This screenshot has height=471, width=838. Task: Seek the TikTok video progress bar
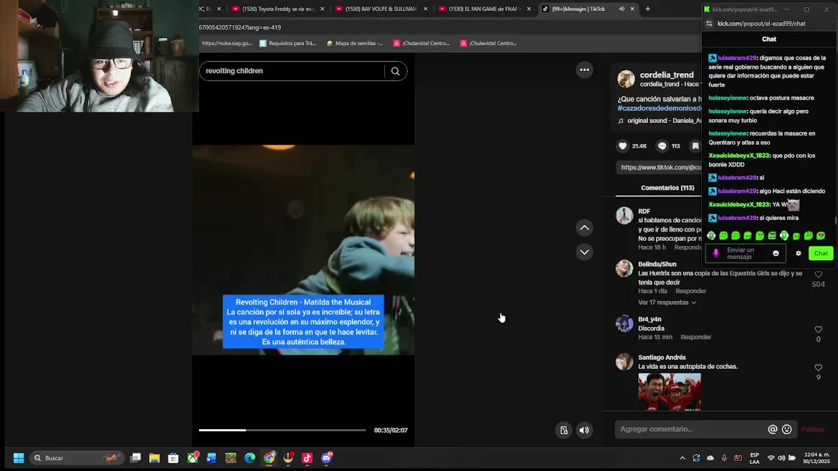(x=282, y=430)
